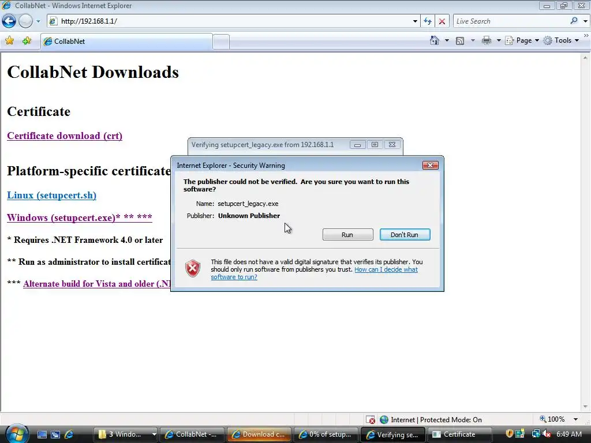591x443 pixels.
Task: Open the Linux (setupcert.sh) link
Action: point(51,195)
